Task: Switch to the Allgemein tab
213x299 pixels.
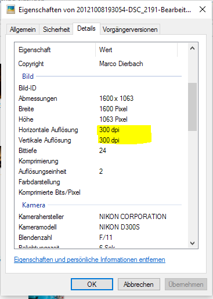Action: point(23,30)
